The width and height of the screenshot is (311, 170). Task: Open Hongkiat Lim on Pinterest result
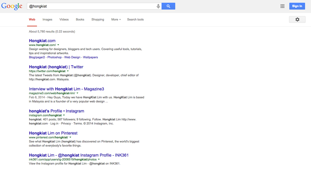53,133
